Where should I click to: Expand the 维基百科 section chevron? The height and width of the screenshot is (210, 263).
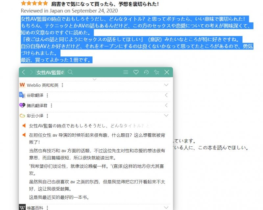point(166,208)
